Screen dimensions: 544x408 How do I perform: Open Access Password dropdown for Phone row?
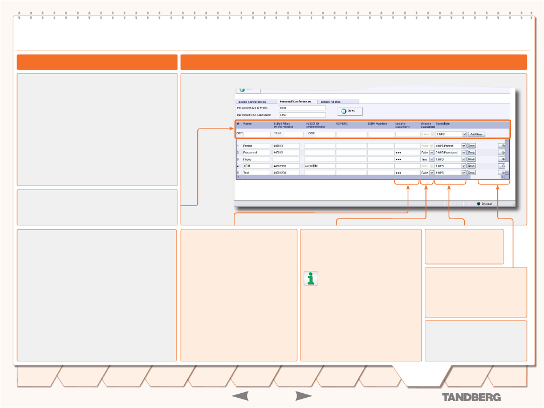[x=427, y=159]
